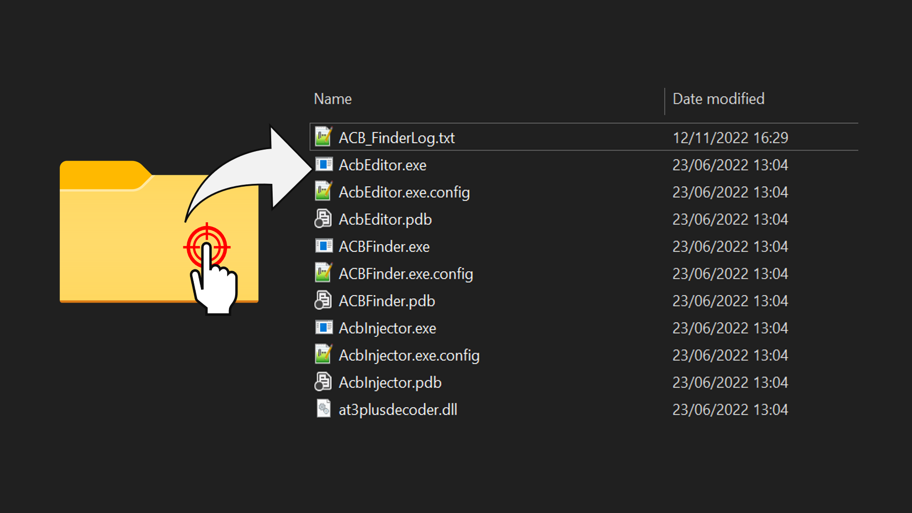Click the ACB_FinderLog.txt date 12/11/2022 16:29
Viewport: 912px width, 513px height.
tap(730, 138)
